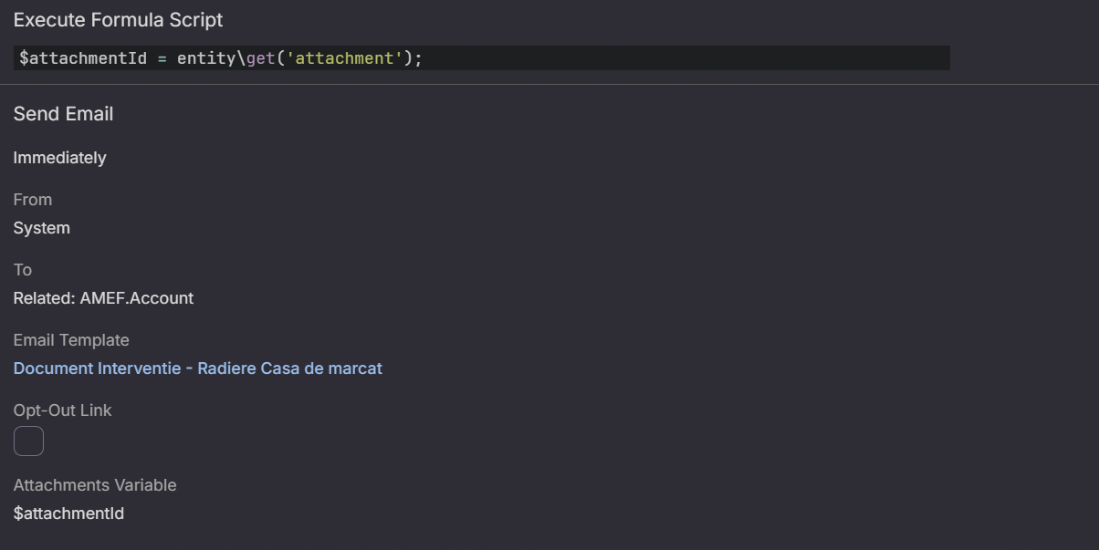1099x550 pixels.
Task: Click the Related: AMEF.Account recipient value
Action: click(x=103, y=298)
